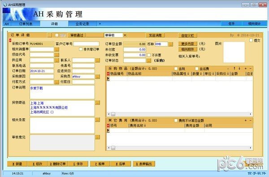
Task: Click 表单输出 button
Action: (x=144, y=164)
